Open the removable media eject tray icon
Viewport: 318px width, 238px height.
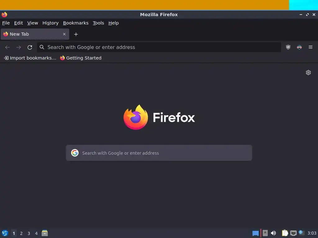(x=265, y=233)
